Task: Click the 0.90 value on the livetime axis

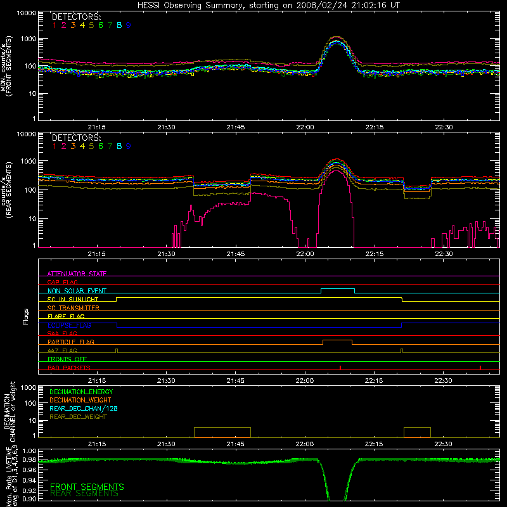Action: coord(29,499)
